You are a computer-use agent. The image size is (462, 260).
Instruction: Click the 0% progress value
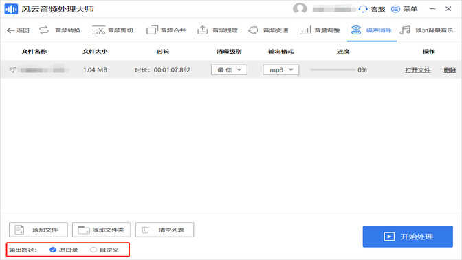[362, 70]
